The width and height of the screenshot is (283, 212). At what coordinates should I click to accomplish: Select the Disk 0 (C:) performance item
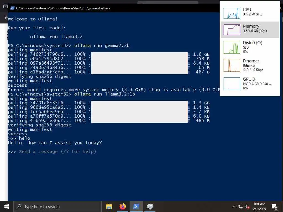point(250,47)
